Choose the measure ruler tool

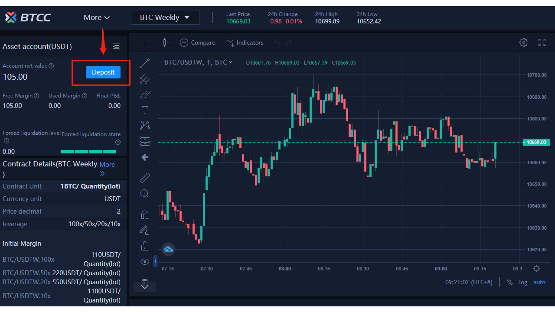click(x=145, y=178)
